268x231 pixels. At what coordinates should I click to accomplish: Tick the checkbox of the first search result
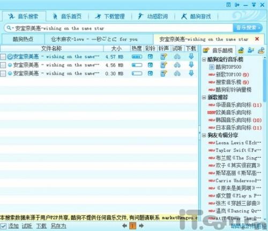pyautogui.click(x=3, y=57)
